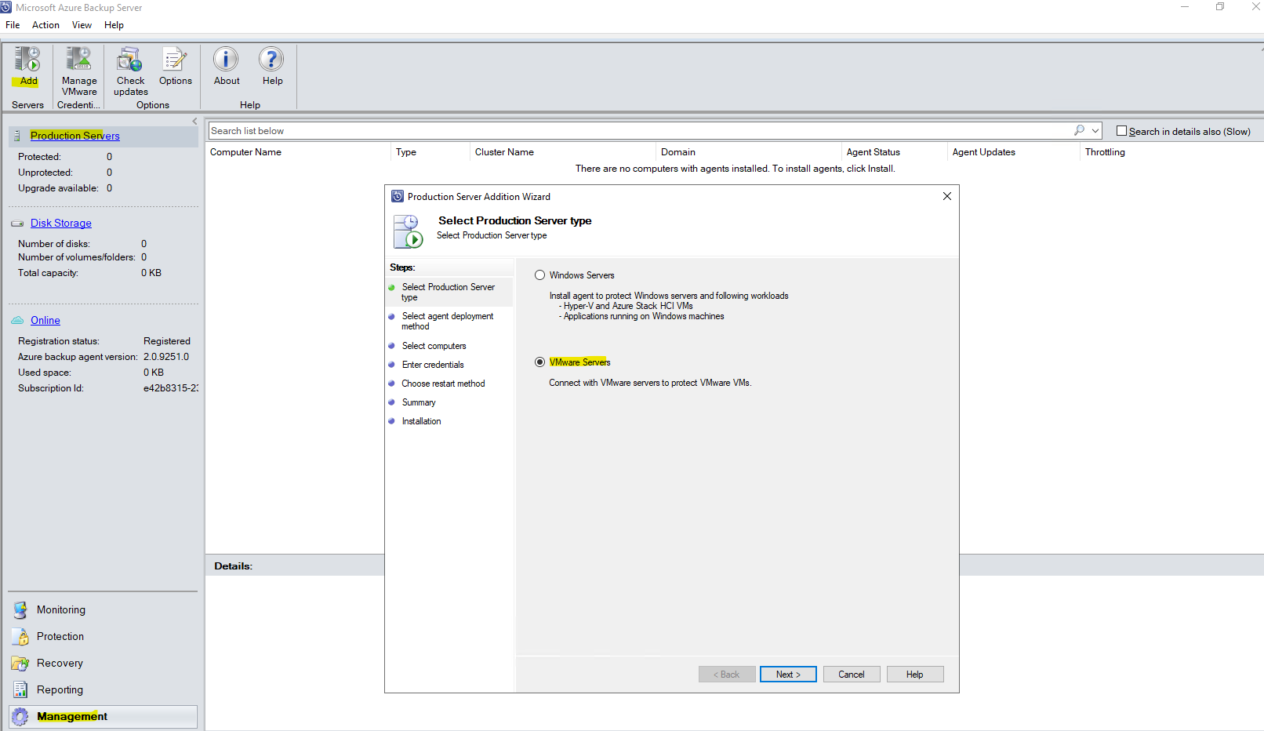This screenshot has width=1264, height=731.
Task: Click the Subscription Id value
Action: pos(171,388)
